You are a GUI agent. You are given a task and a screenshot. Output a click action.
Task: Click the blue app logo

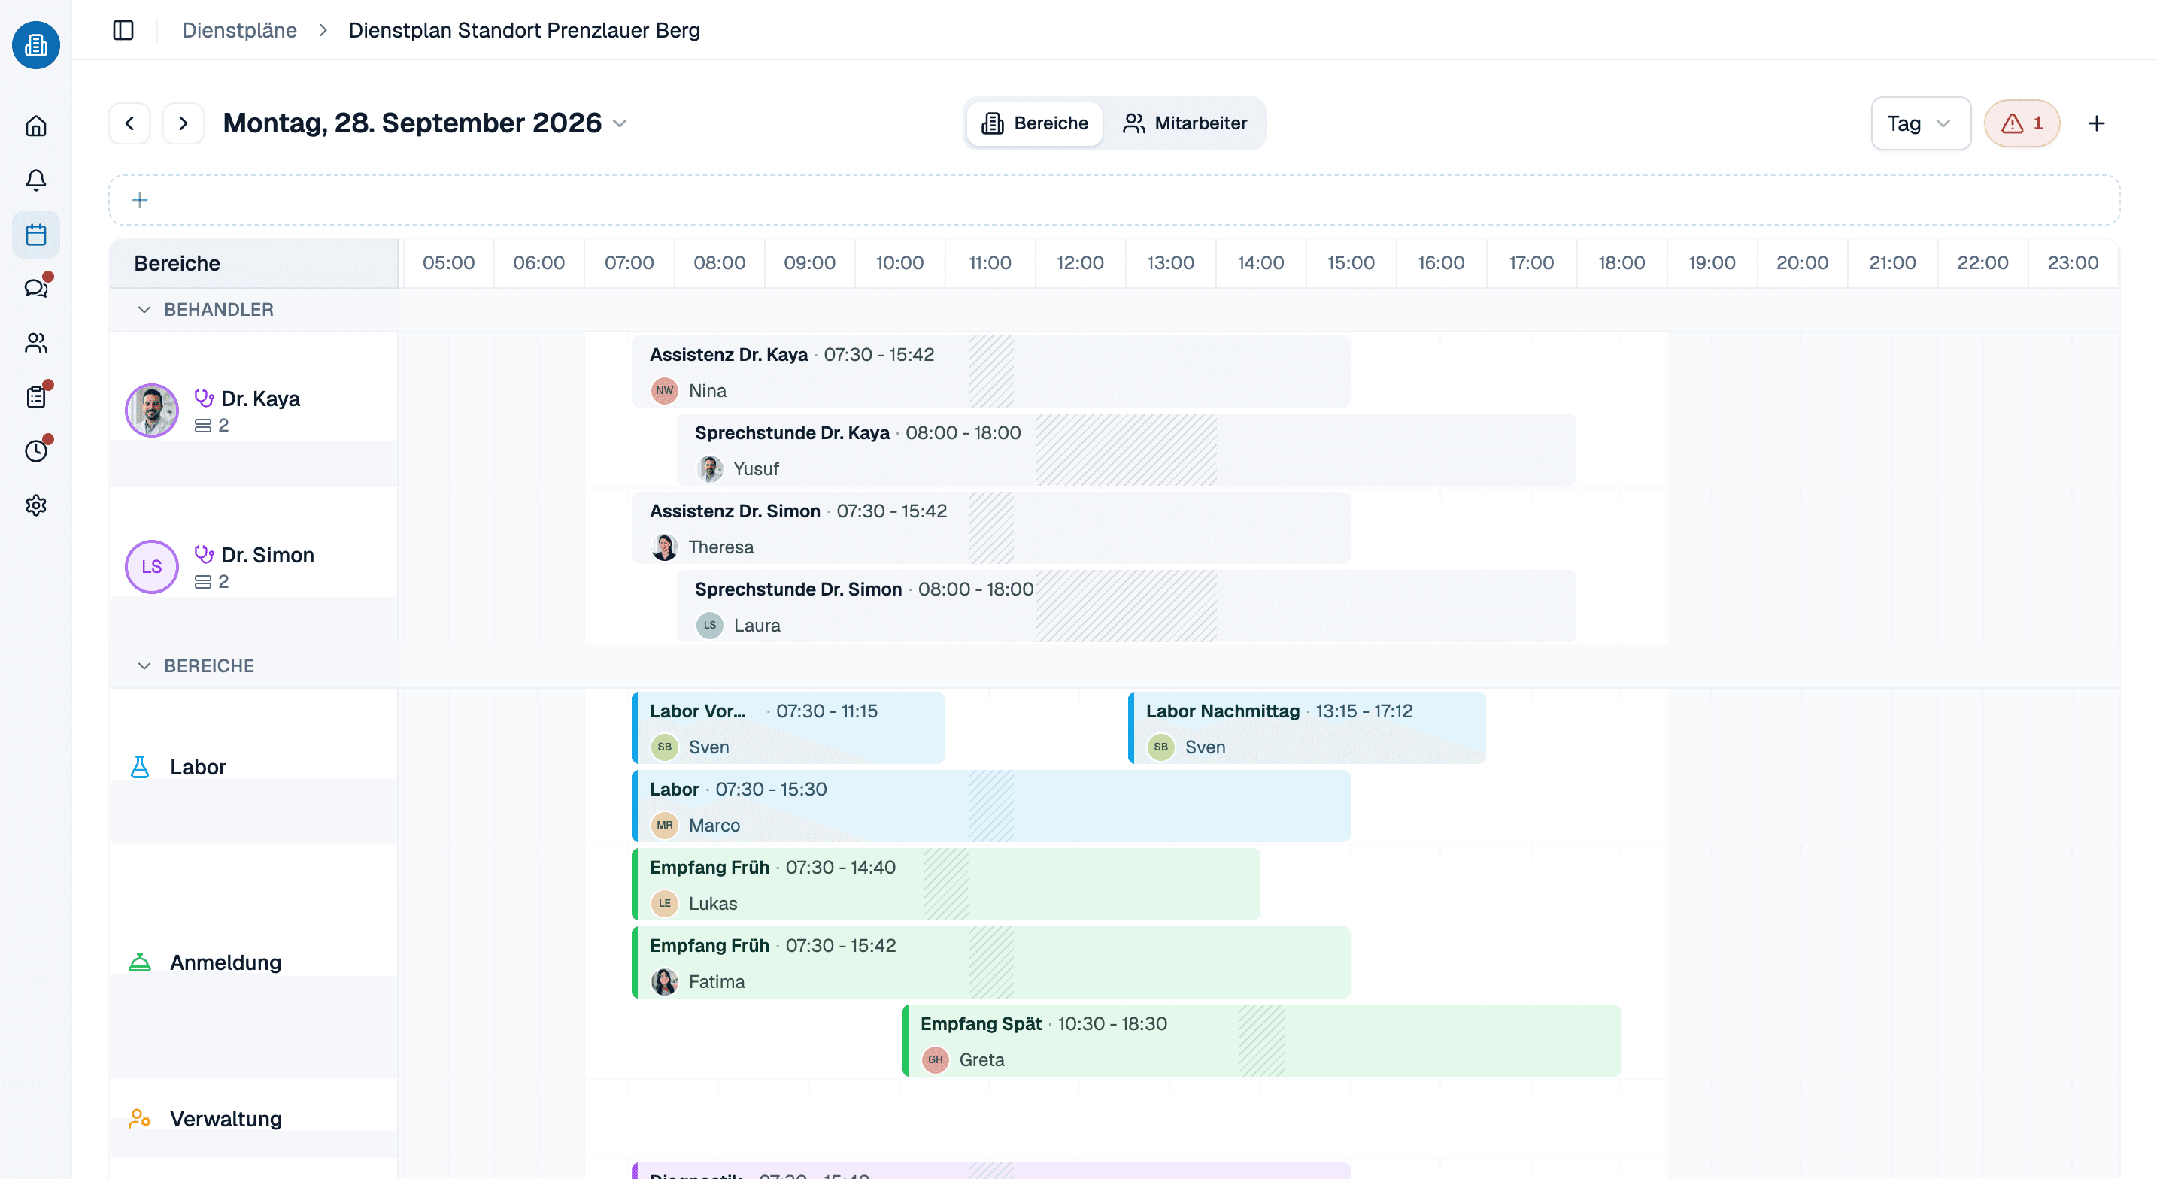[x=35, y=44]
